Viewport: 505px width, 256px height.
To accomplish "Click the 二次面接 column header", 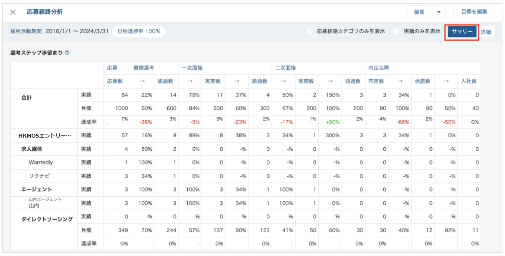I will point(285,68).
